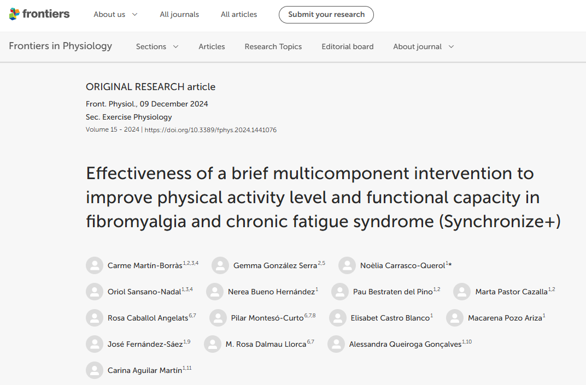Open the Editorial board page

coord(348,46)
